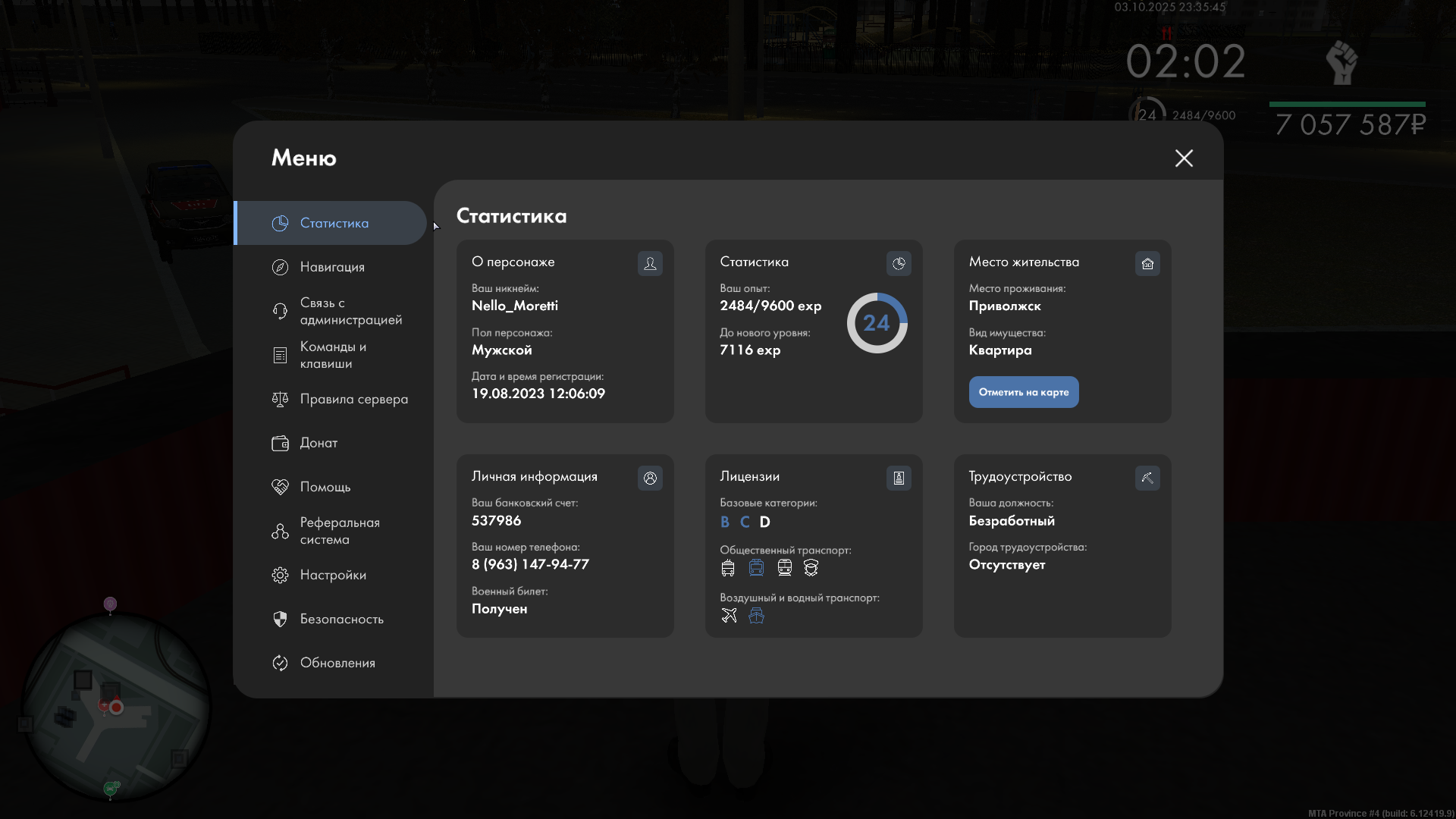Open Обновления in the sidebar
Image resolution: width=1456 pixels, height=819 pixels.
point(337,663)
